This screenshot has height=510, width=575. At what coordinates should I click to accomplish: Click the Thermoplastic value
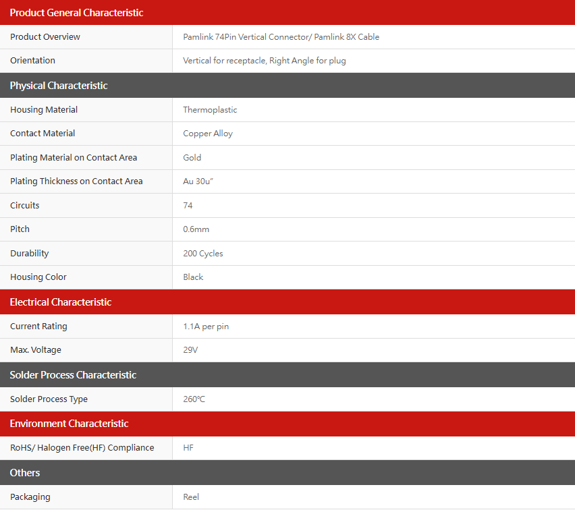tap(210, 110)
